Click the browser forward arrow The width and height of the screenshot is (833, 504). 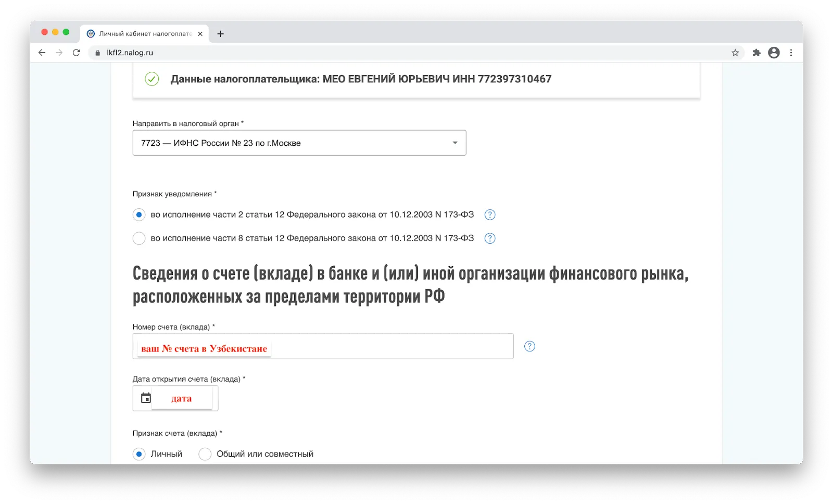click(x=59, y=53)
